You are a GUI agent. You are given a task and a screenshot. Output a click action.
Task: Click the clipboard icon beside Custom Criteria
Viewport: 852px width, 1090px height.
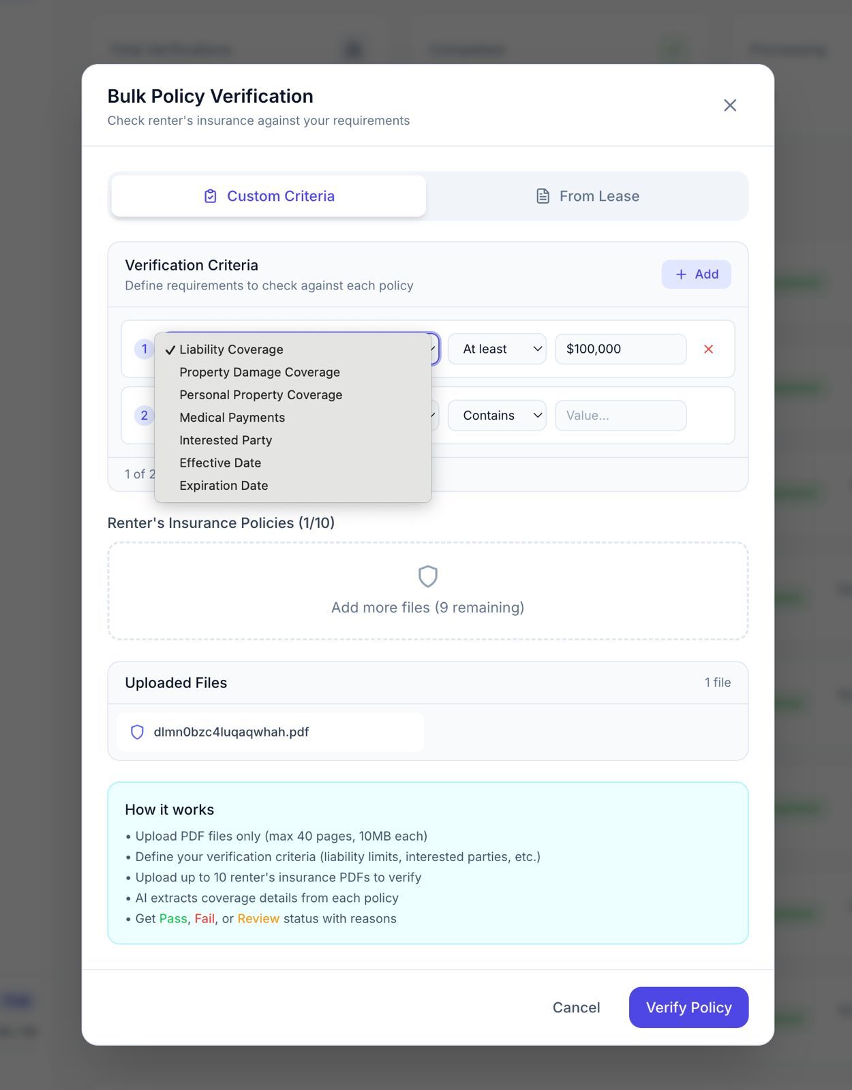click(x=211, y=196)
